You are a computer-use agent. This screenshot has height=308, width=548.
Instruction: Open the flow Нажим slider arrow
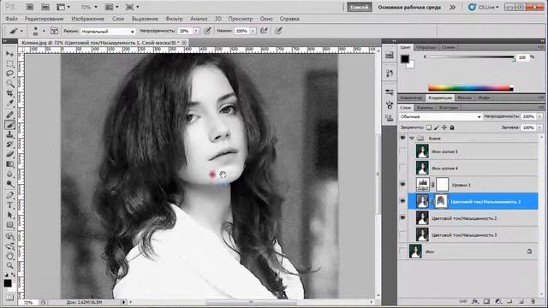(253, 31)
